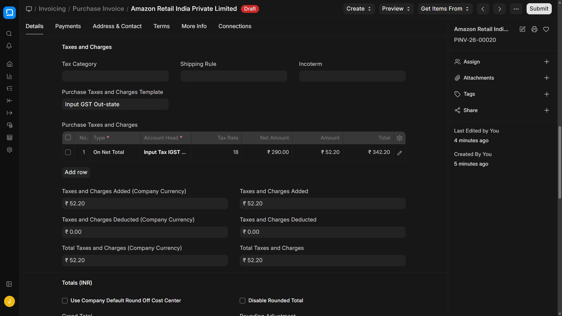Click tax rate 18 cell
The image size is (562, 316).
coord(216,152)
